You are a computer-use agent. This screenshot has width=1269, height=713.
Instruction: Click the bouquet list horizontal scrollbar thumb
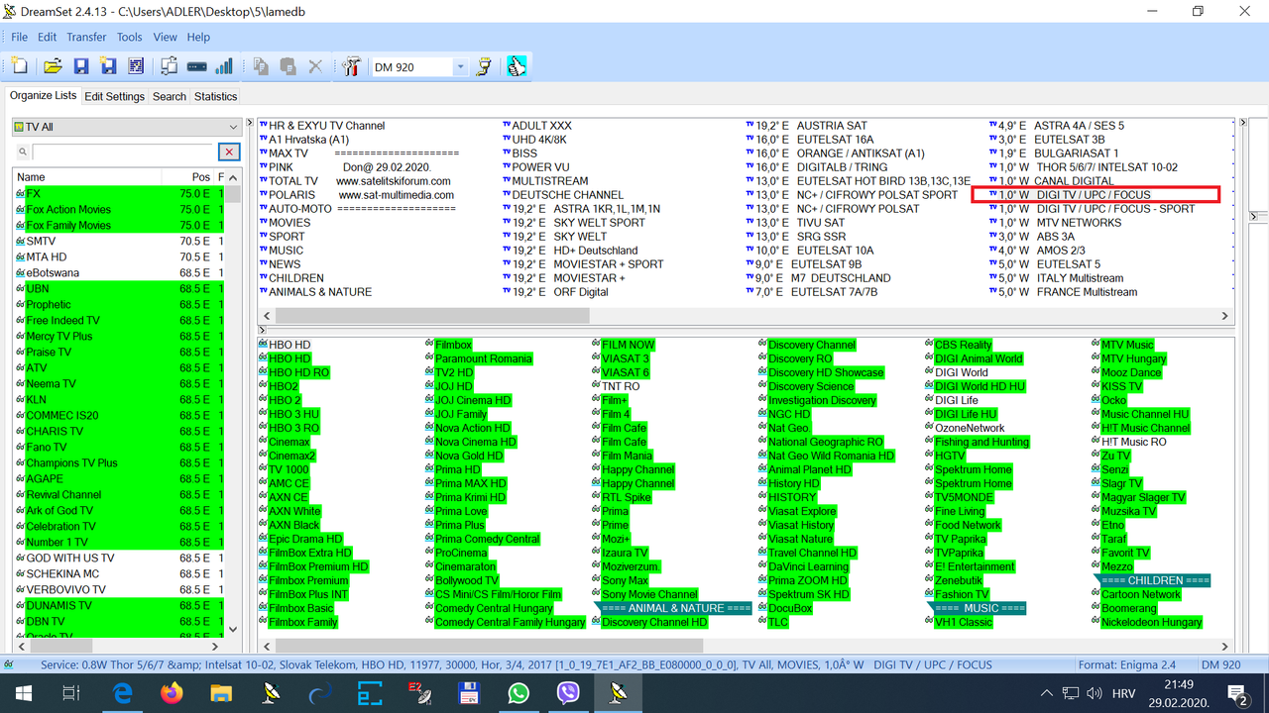432,316
